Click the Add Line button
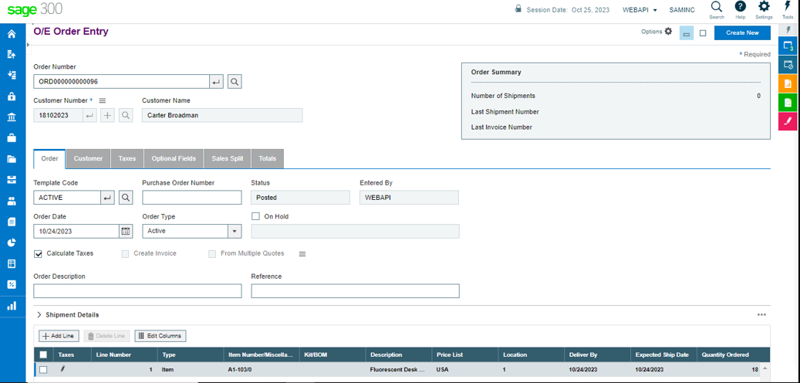The height and width of the screenshot is (383, 800). coord(59,336)
